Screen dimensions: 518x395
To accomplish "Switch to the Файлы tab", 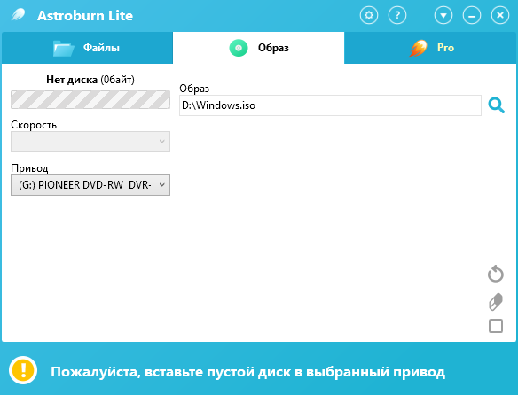I will [87, 48].
